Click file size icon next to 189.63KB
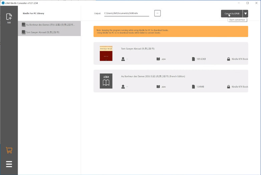The height and width of the screenshot is (175, 261). (193, 59)
